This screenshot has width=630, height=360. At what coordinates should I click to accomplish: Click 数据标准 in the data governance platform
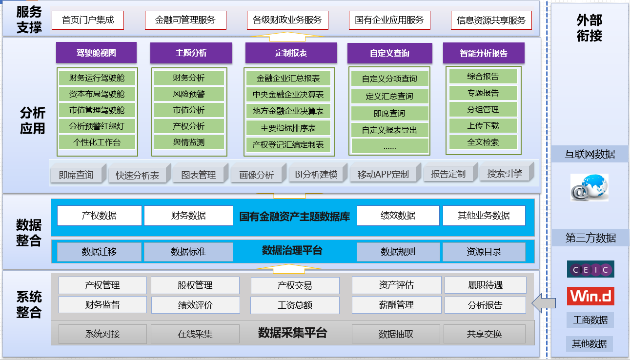(188, 252)
